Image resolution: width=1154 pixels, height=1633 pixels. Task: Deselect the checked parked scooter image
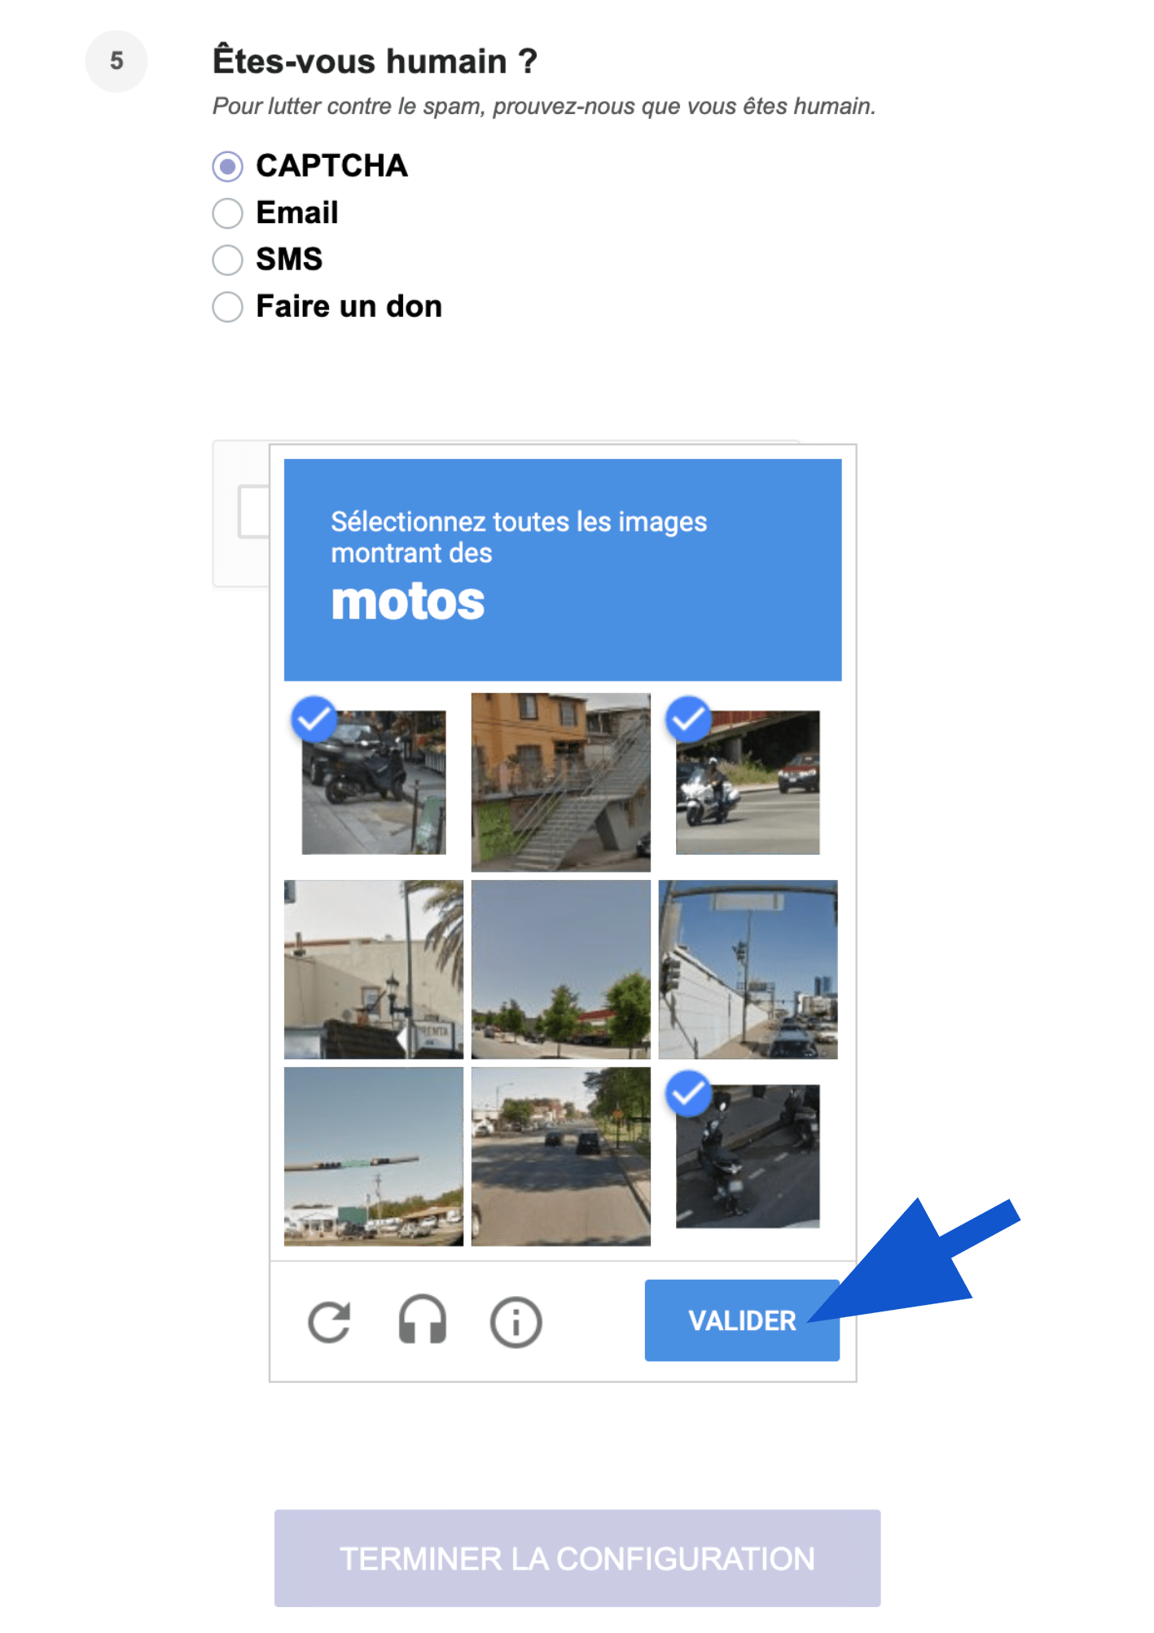point(374,782)
